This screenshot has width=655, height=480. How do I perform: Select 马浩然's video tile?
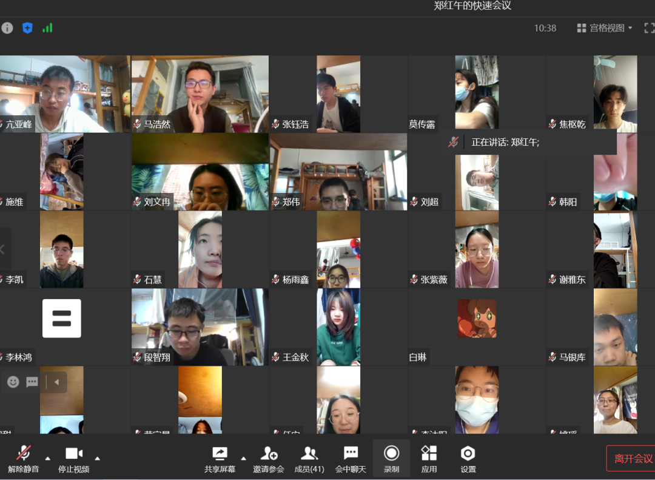point(200,94)
